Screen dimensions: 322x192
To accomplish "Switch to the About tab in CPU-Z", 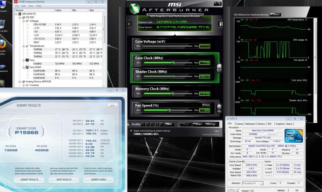I will 289,124.
